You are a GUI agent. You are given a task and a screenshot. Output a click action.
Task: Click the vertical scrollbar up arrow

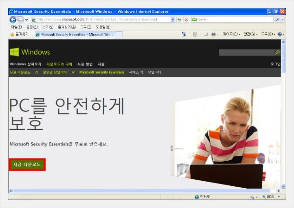tap(283, 42)
